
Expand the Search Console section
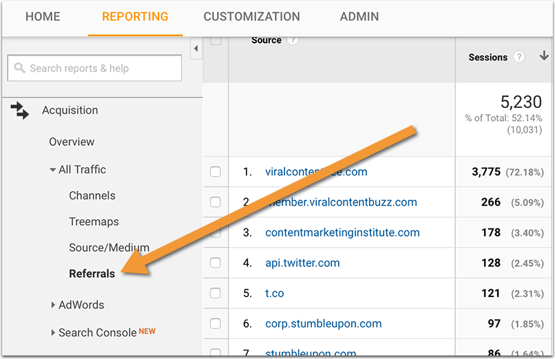point(54,333)
